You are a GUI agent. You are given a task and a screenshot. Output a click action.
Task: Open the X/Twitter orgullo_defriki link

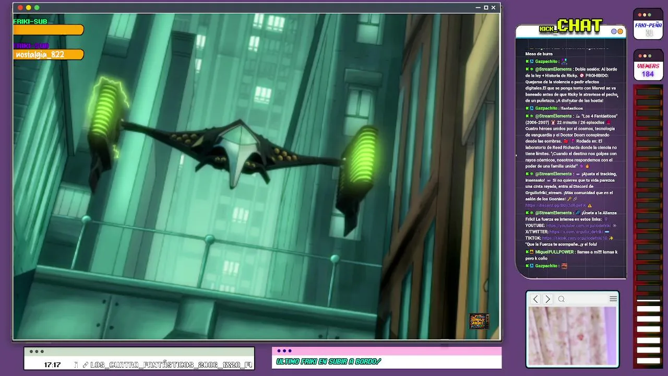tap(576, 232)
